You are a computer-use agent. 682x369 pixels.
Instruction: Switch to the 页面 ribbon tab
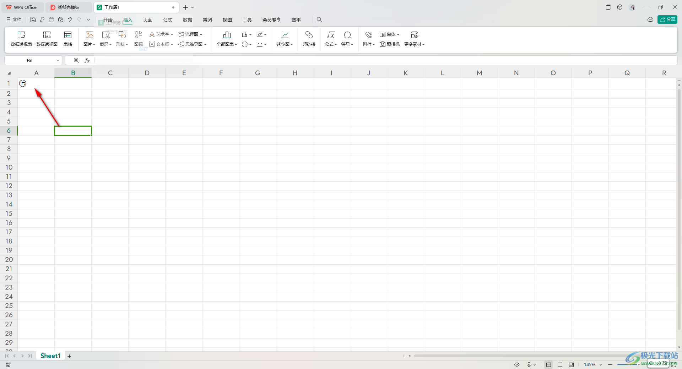pos(148,20)
